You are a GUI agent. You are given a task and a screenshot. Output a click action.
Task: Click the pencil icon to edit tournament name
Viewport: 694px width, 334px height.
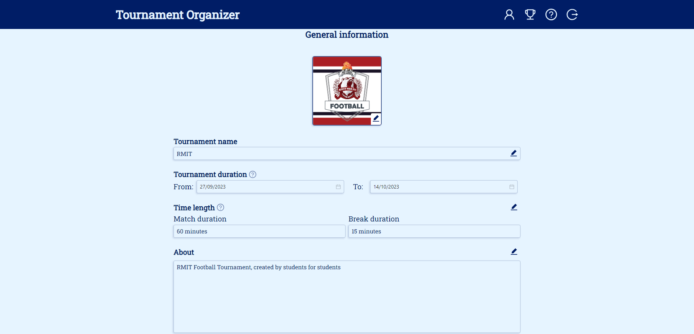click(514, 153)
